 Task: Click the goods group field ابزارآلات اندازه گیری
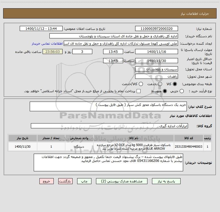[x=109, y=126]
